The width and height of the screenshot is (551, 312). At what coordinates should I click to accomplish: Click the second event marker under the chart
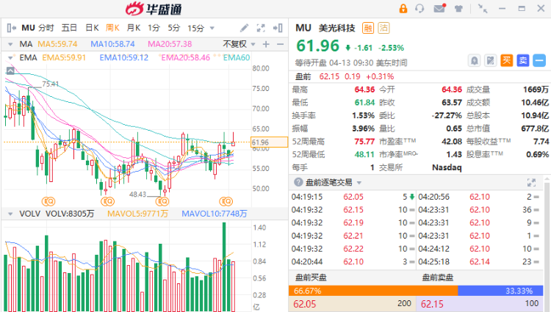(107, 201)
